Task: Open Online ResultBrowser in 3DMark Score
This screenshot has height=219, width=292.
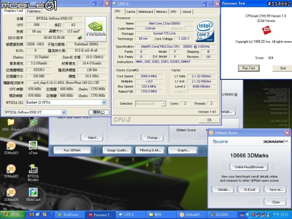Action: pyautogui.click(x=249, y=167)
